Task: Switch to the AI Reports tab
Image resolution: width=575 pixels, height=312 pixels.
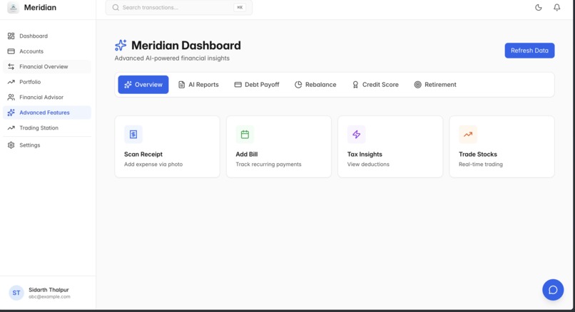Action: point(198,85)
